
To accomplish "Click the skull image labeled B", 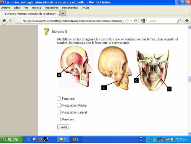I will coord(115,68).
